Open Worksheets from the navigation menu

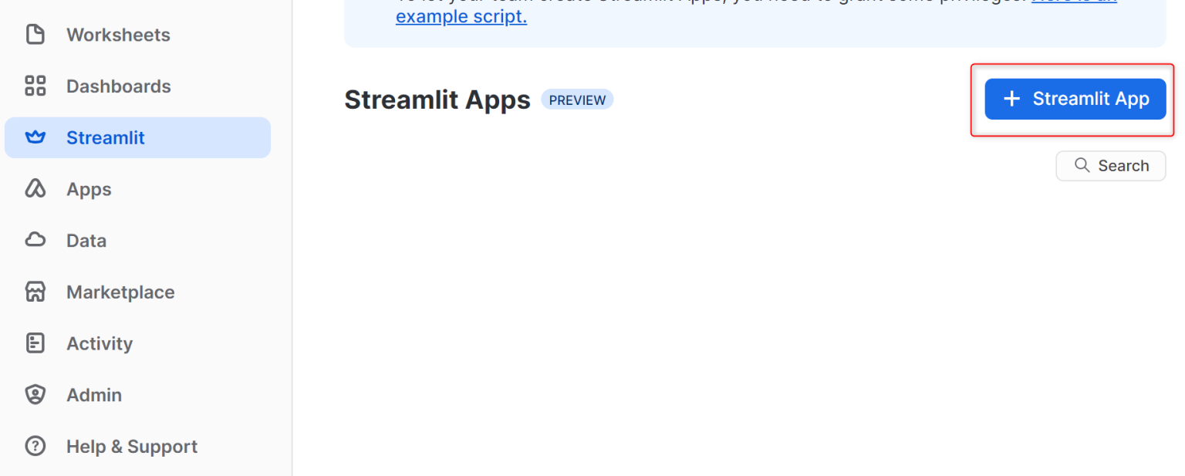click(x=118, y=34)
